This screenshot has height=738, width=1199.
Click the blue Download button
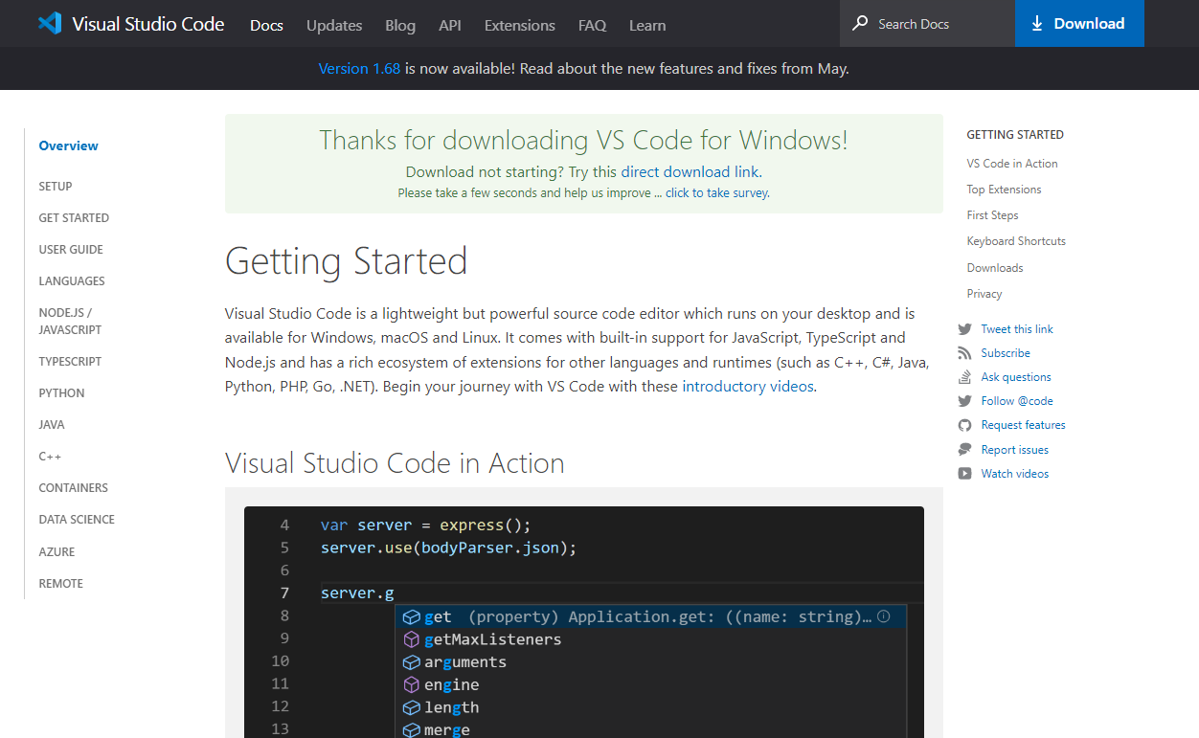point(1079,24)
